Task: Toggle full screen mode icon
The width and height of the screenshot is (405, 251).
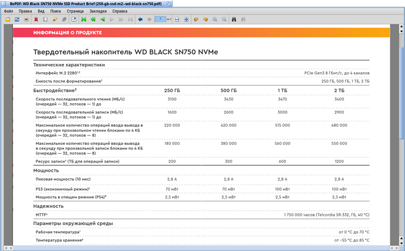Action: (74, 19)
